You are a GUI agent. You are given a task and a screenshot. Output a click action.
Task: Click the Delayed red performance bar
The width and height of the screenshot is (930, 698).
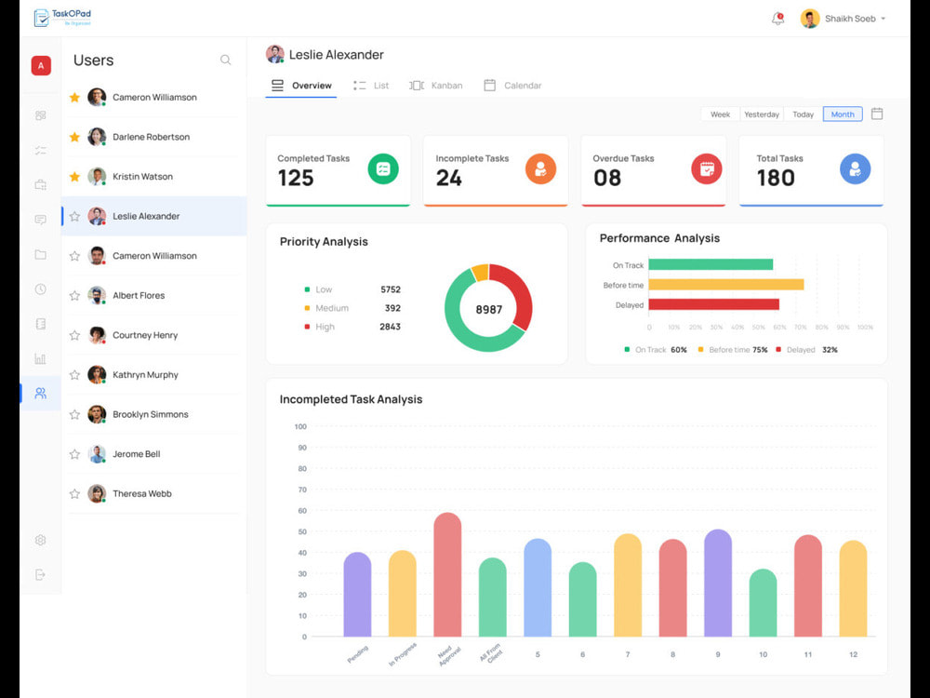click(713, 304)
